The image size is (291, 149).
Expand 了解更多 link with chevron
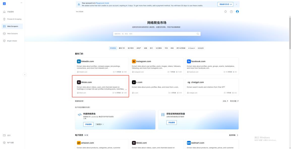(99, 125)
